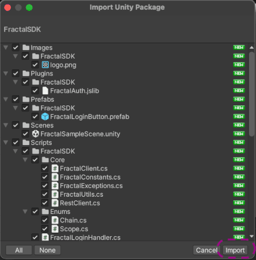Uncheck the Plugins folder checkbox

click(16, 73)
